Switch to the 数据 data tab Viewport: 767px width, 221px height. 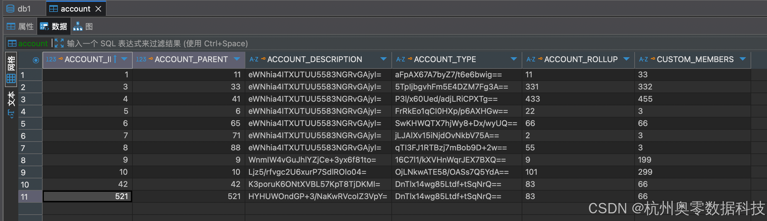54,26
